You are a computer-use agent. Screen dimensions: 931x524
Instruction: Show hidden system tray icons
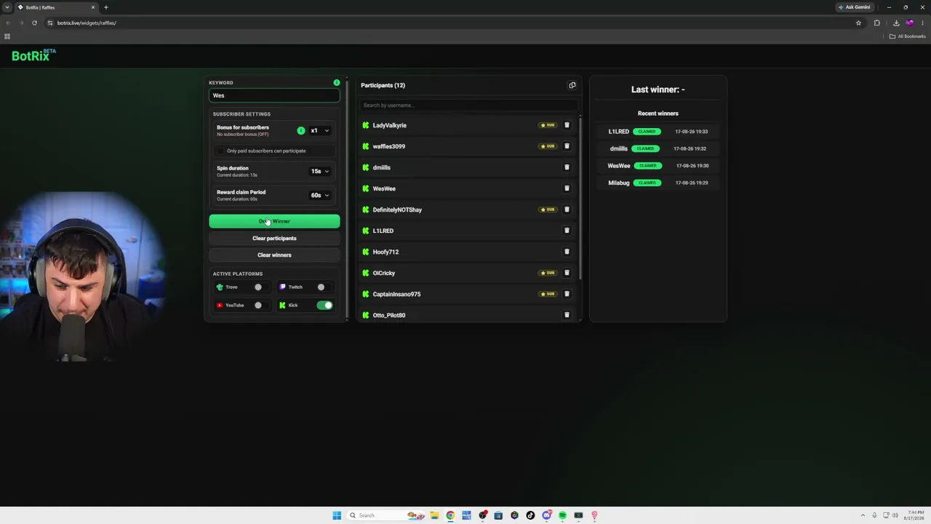point(863,515)
